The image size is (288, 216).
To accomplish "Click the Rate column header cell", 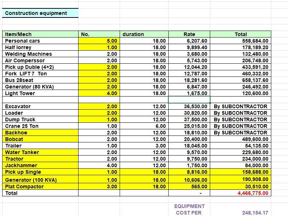I will tap(189, 34).
